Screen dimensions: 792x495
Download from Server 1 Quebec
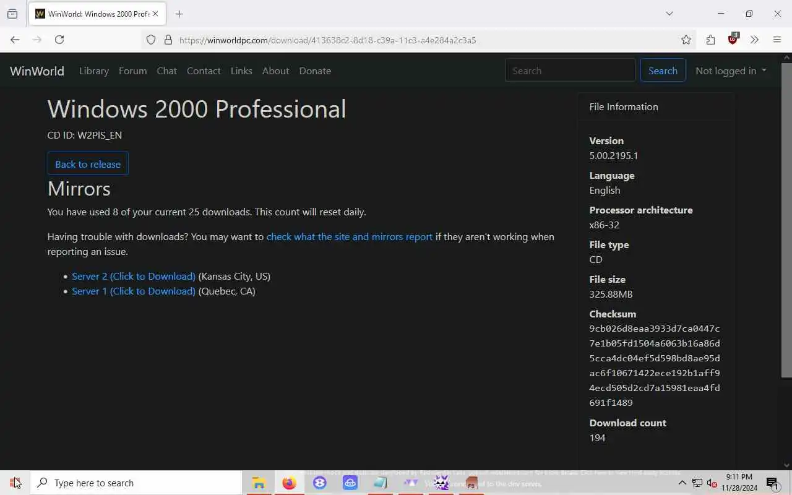134,291
